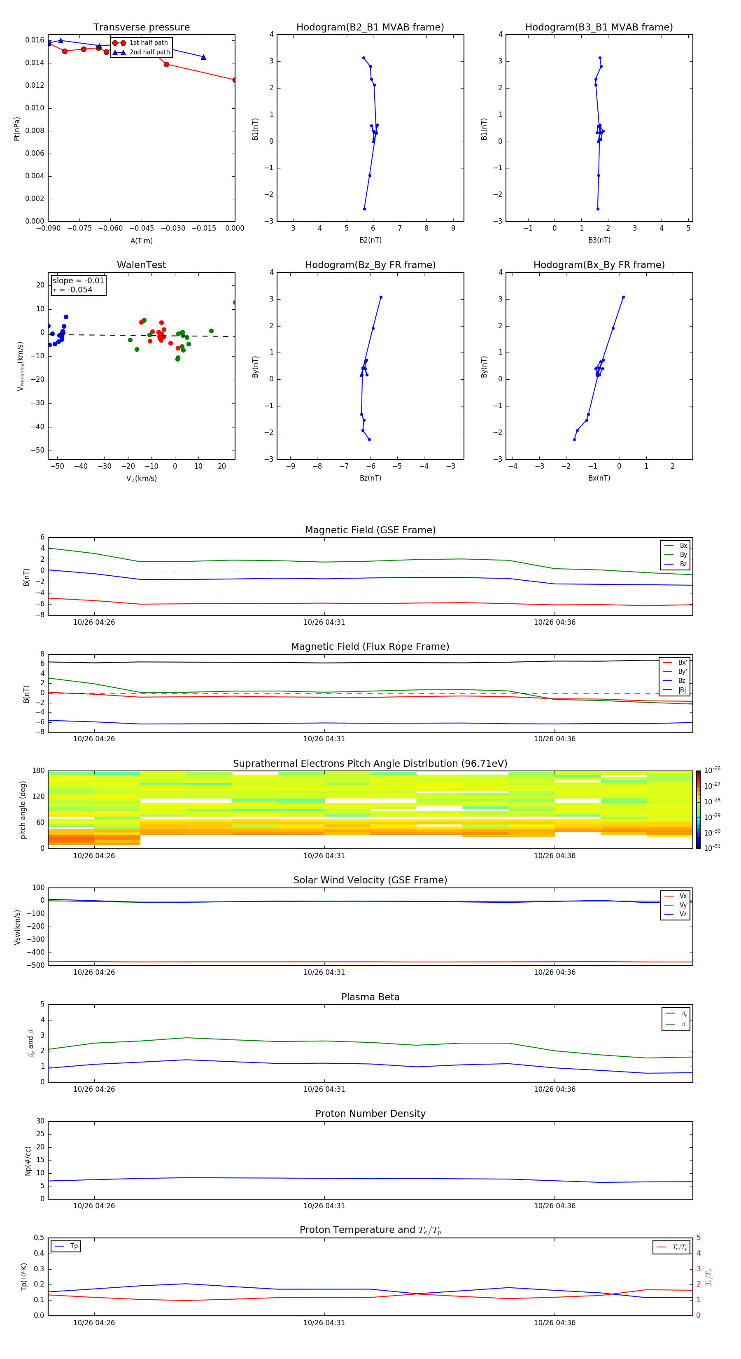Click the 'Hodogram(Bz_By FR frame)' title

click(x=370, y=265)
